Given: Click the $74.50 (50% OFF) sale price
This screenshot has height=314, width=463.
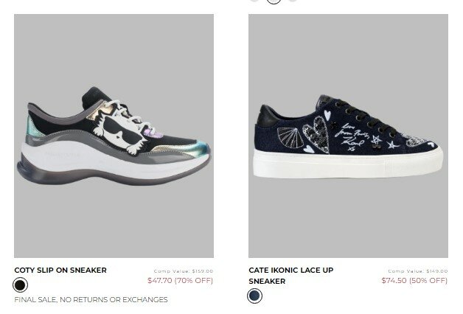Looking at the screenshot, I should click(414, 280).
